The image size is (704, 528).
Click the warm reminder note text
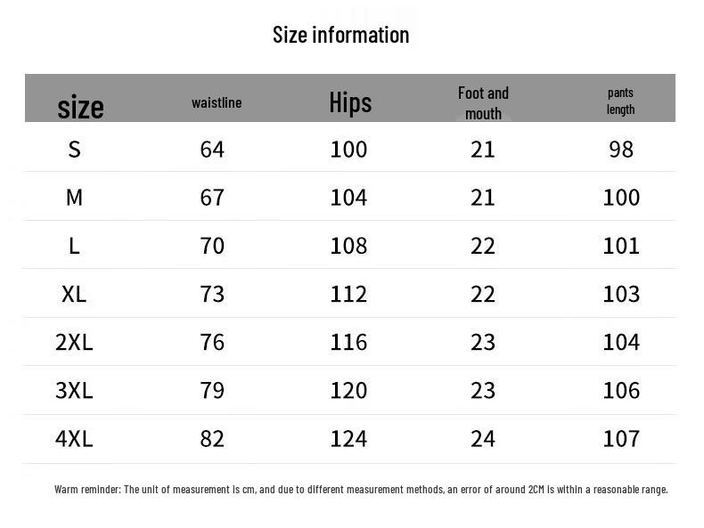pyautogui.click(x=361, y=489)
